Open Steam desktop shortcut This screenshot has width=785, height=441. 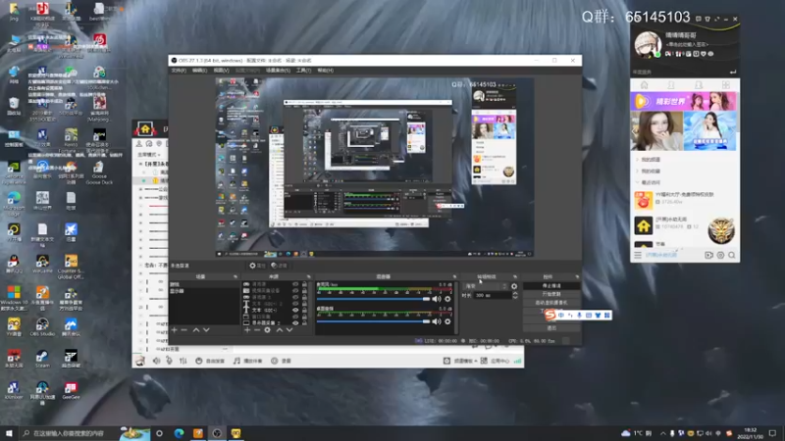click(42, 359)
